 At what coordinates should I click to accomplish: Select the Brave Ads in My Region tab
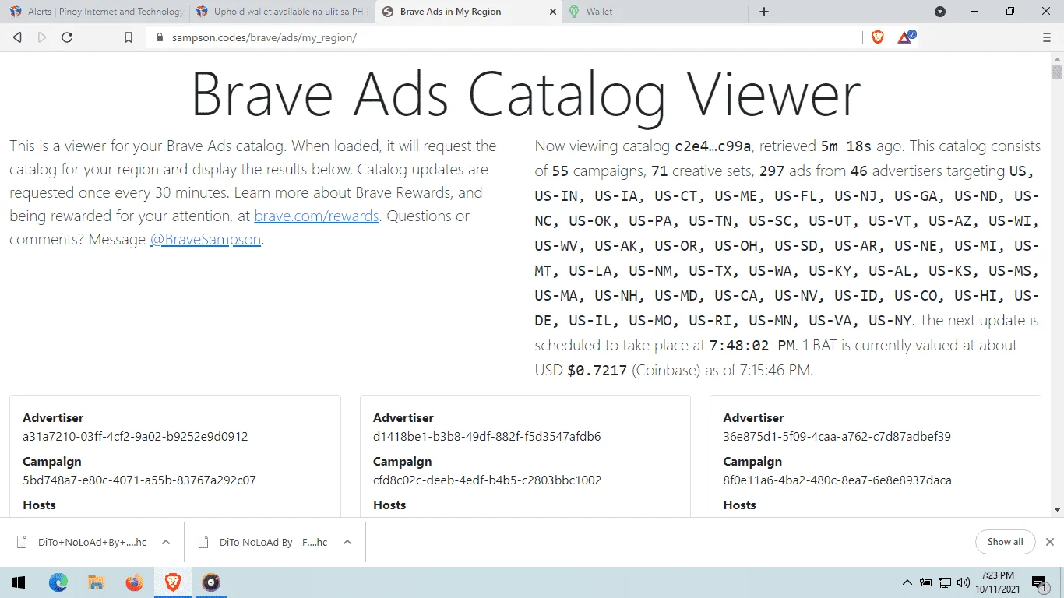coord(467,12)
